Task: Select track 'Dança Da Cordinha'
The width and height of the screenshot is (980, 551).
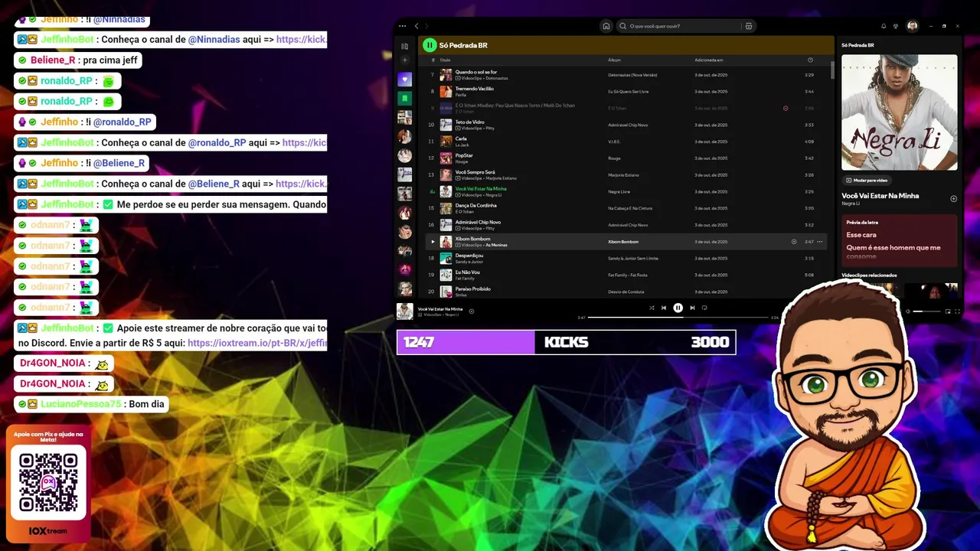Action: click(x=476, y=205)
